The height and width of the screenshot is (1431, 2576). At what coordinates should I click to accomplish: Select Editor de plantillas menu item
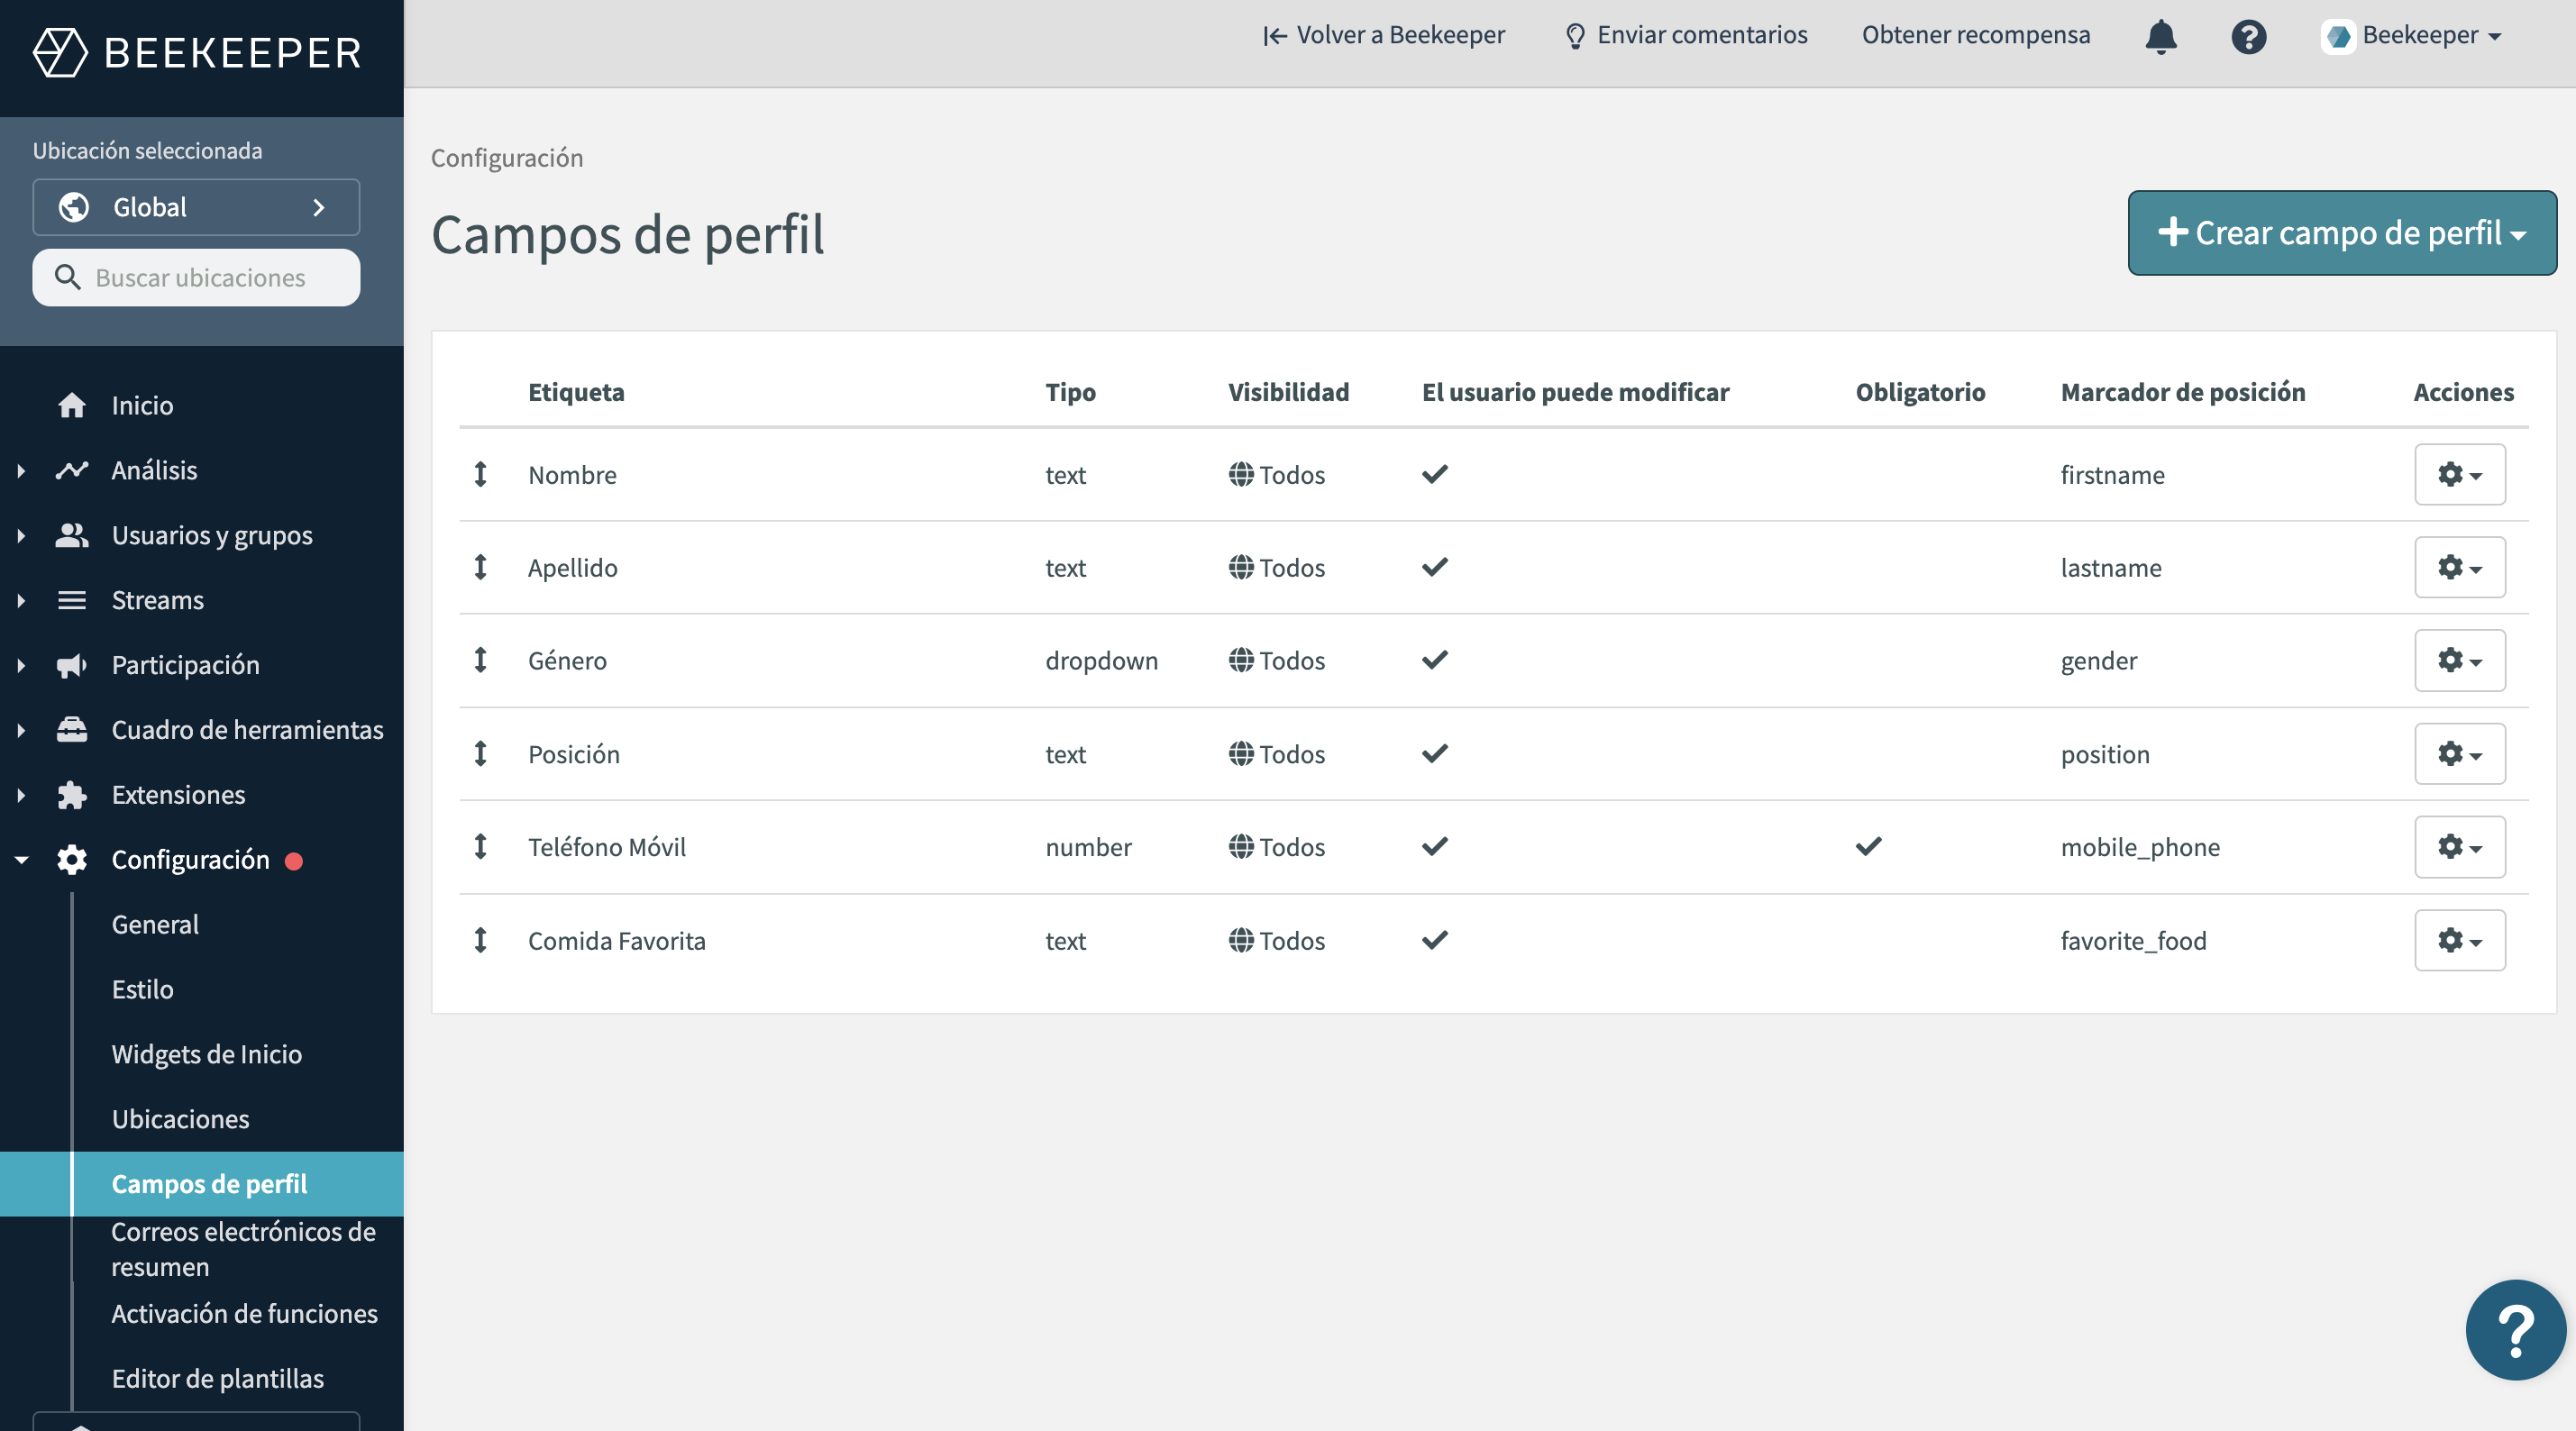tap(217, 1378)
